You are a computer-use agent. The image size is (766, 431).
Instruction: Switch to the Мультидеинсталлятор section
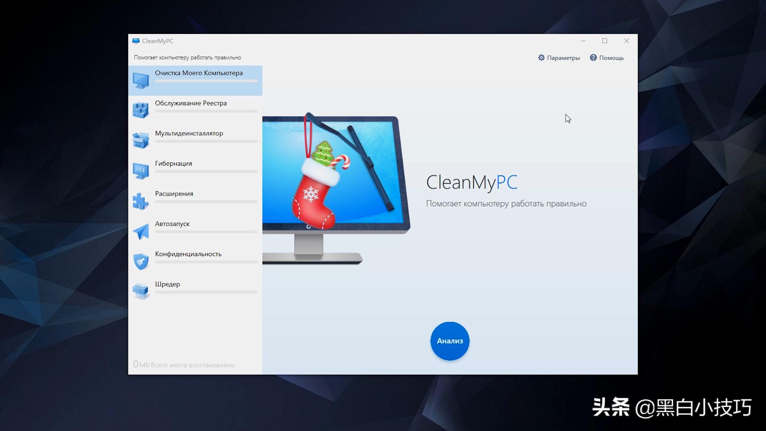(195, 141)
